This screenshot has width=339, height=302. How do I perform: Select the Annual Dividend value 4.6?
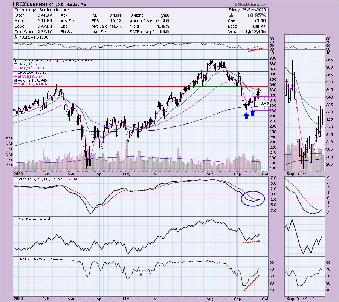(x=166, y=21)
